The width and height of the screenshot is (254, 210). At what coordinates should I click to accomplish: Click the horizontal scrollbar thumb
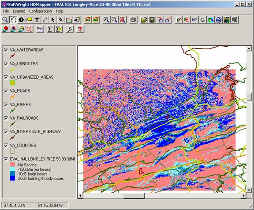134,196
